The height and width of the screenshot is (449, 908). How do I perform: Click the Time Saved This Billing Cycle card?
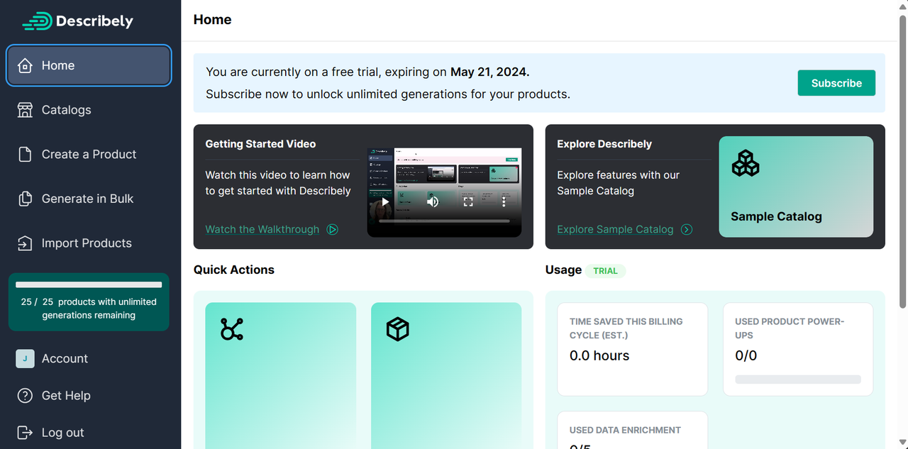[x=633, y=350]
